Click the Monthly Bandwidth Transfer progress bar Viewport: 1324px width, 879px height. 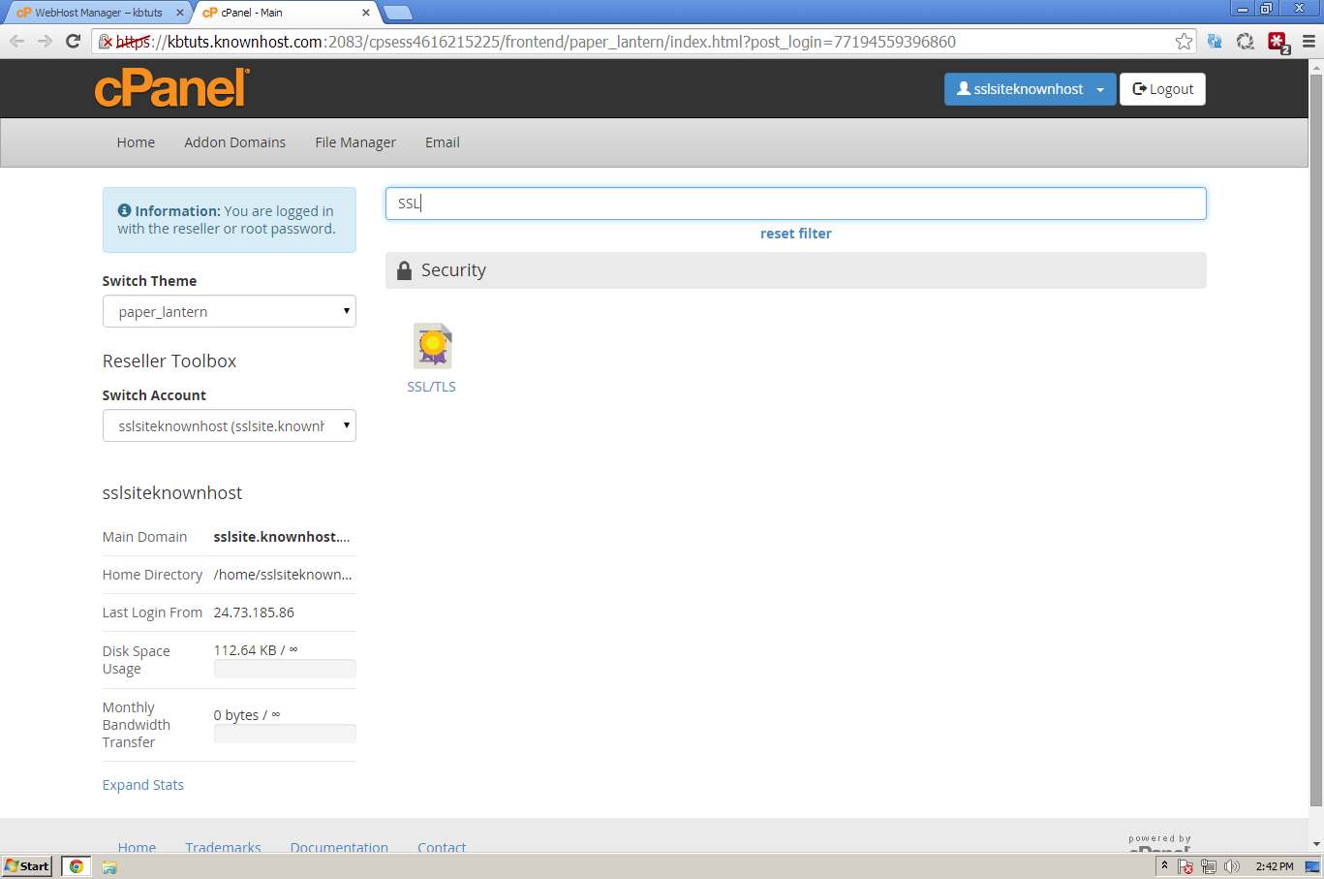tap(285, 734)
